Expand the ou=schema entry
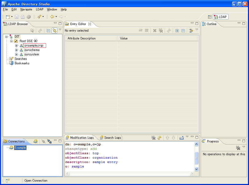 point(16,50)
